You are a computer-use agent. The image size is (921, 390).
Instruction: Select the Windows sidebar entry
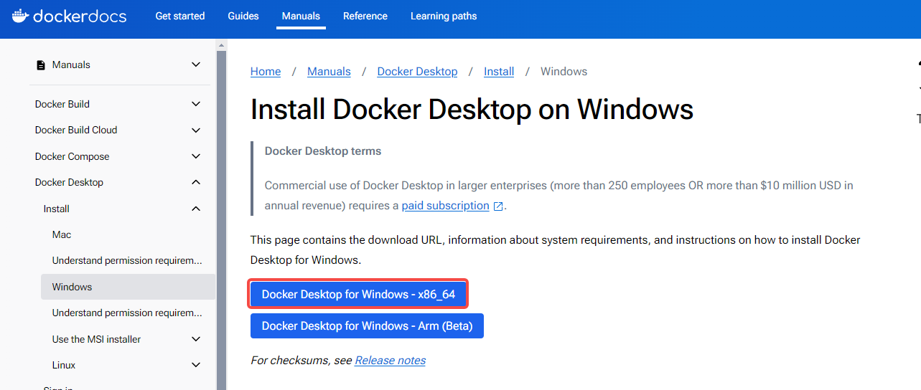point(128,287)
